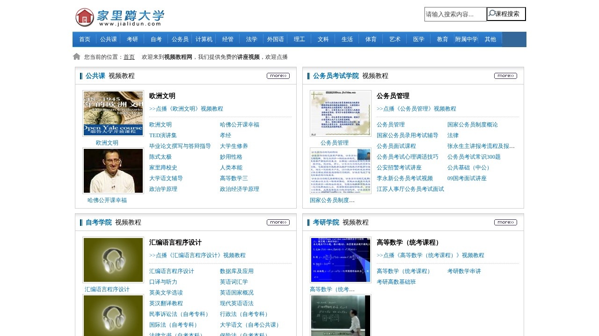Click the 课程搜索 search button
Screen dimensions: 599x336
[506, 14]
